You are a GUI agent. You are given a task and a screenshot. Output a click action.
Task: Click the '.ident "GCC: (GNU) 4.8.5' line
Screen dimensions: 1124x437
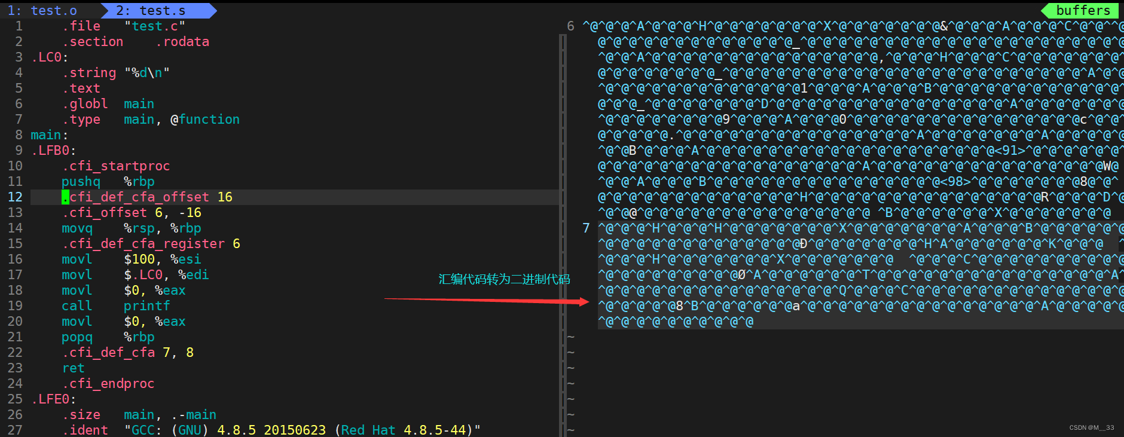271,430
